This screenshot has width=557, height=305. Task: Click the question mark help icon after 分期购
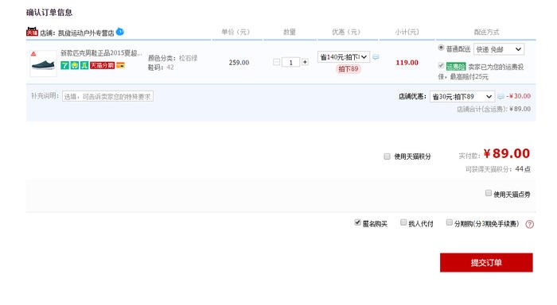[x=529, y=224]
